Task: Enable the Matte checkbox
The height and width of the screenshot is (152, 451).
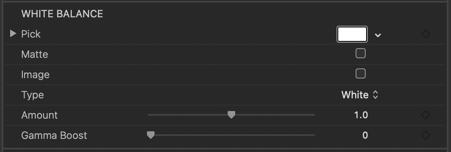Action: [x=360, y=54]
